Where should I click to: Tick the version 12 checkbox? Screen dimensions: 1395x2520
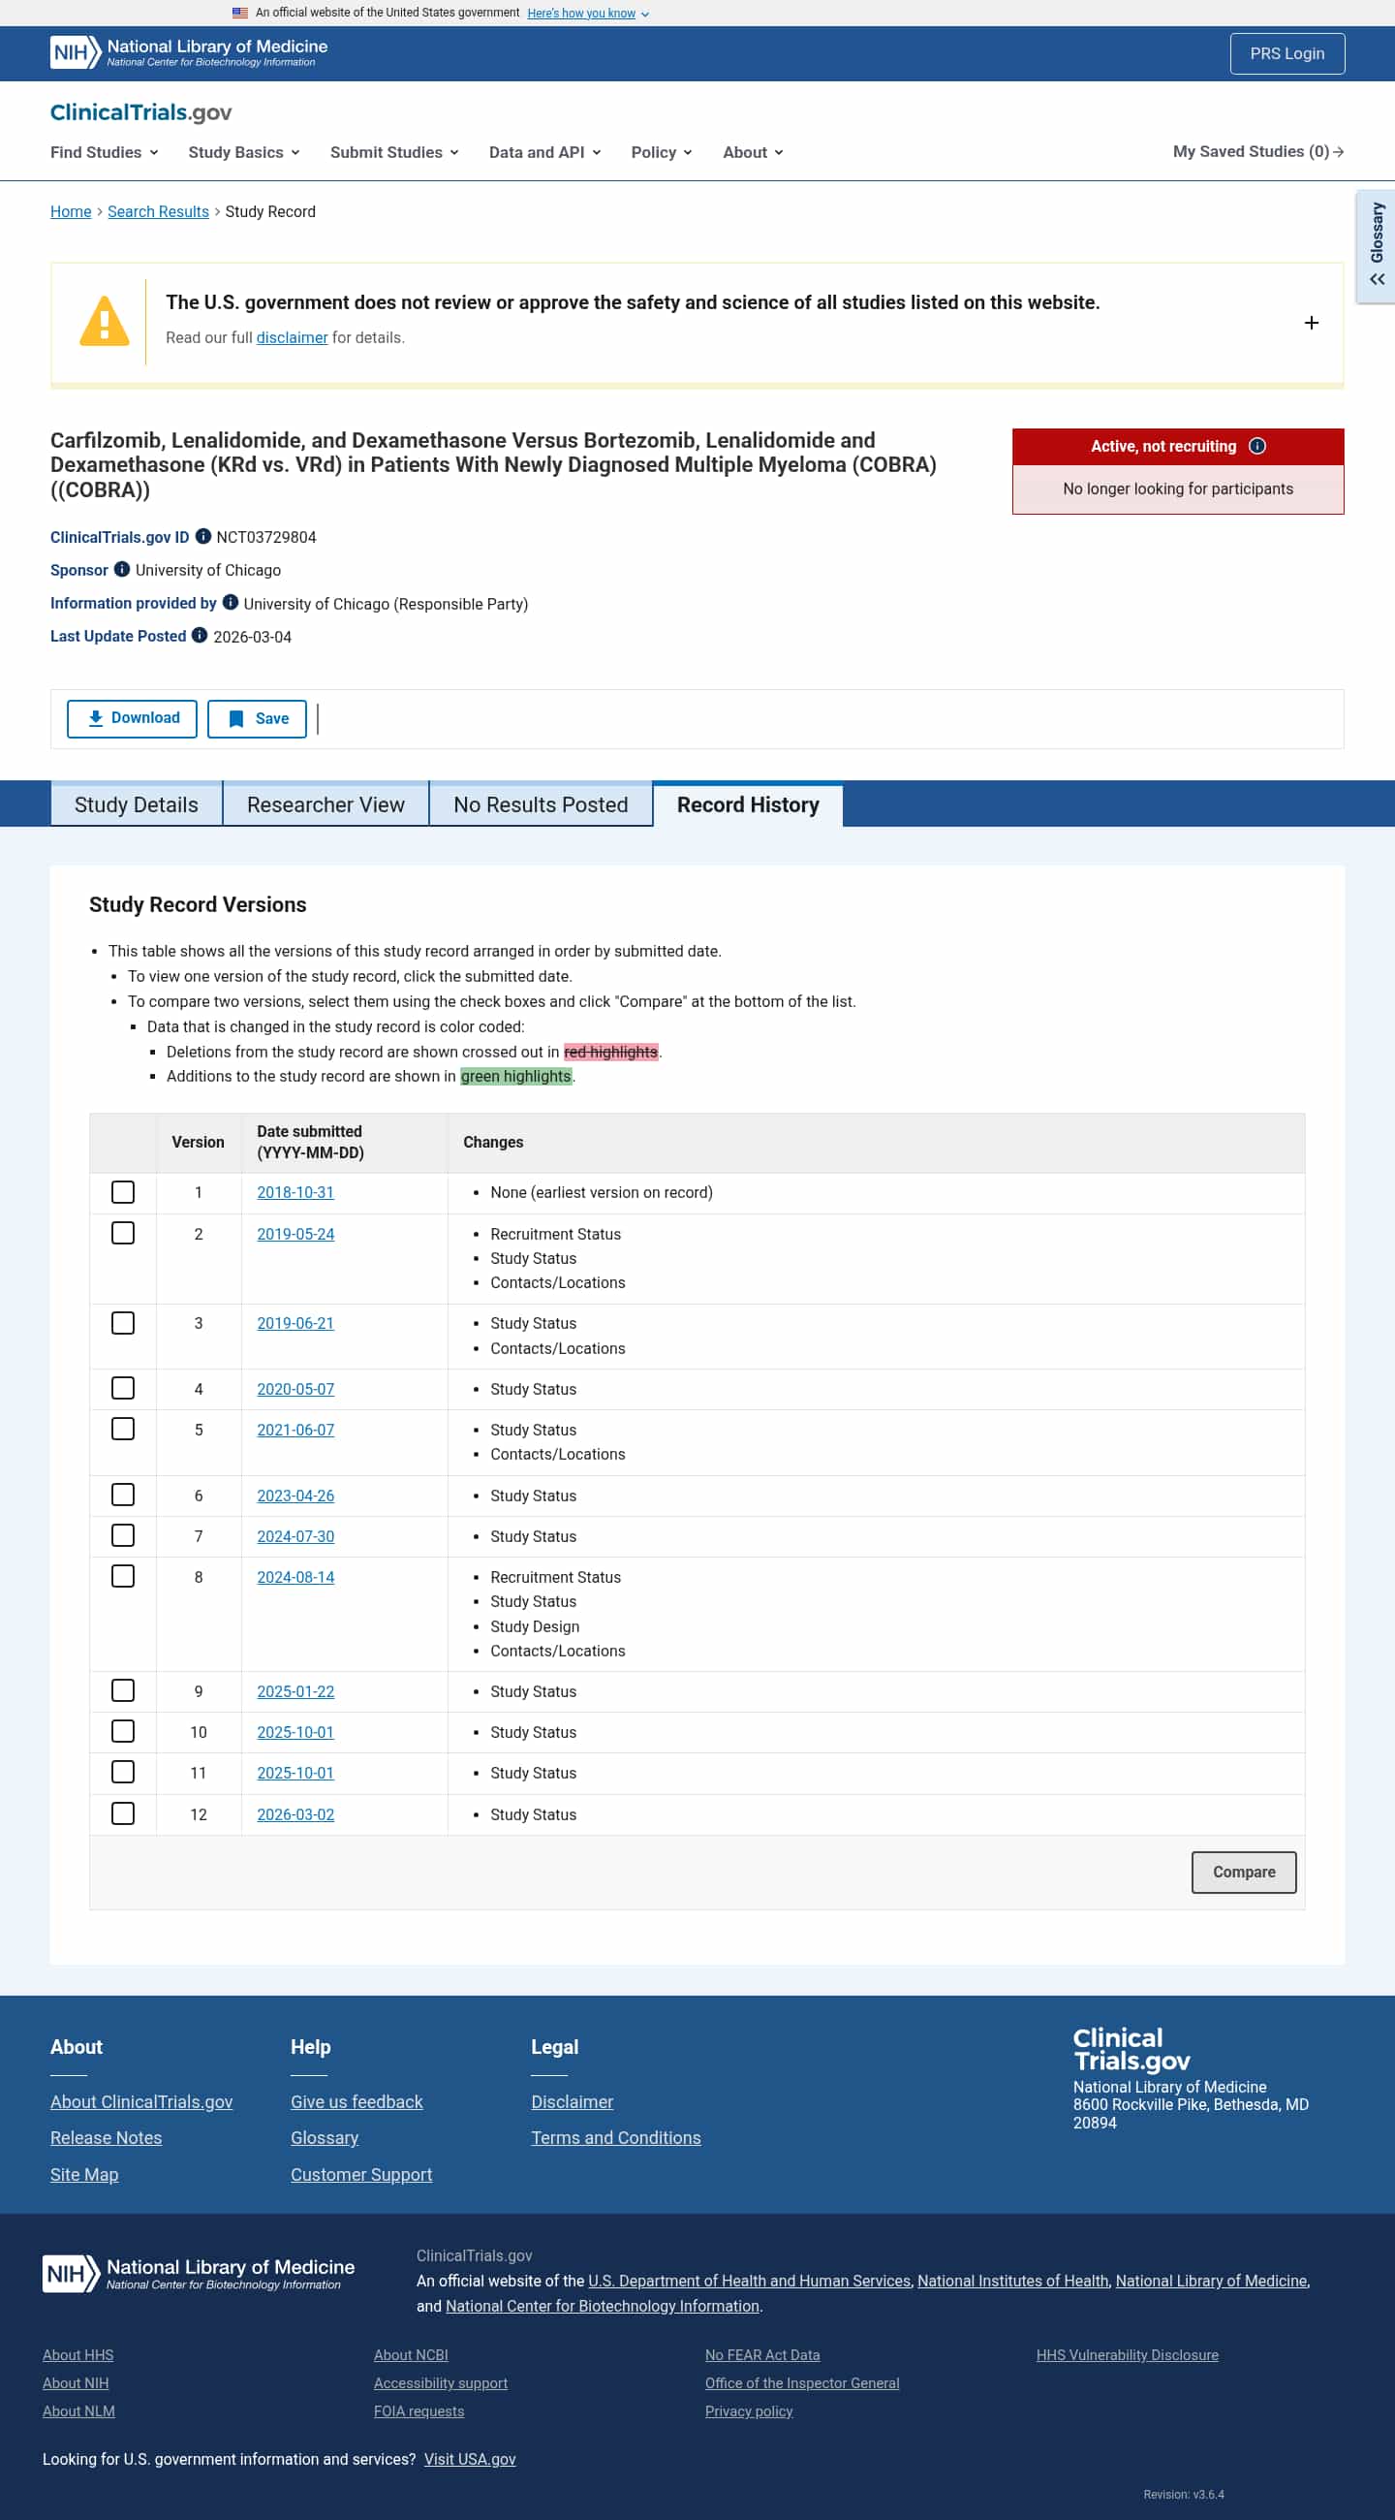[x=123, y=1812]
